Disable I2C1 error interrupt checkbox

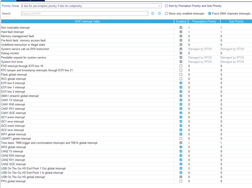(181, 121)
